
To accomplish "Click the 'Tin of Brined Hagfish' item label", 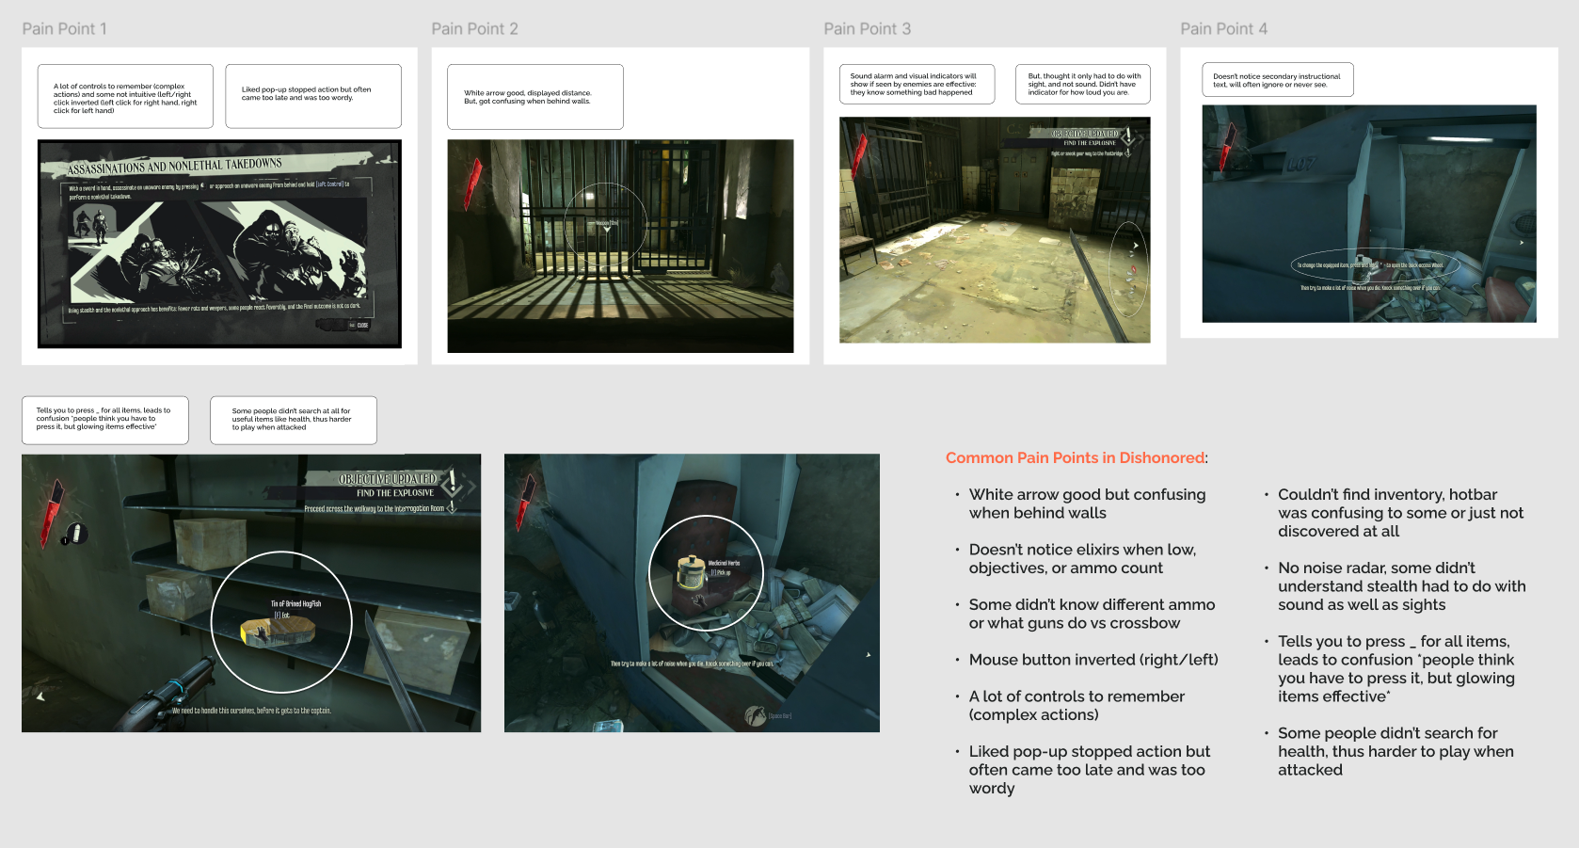I will point(296,604).
